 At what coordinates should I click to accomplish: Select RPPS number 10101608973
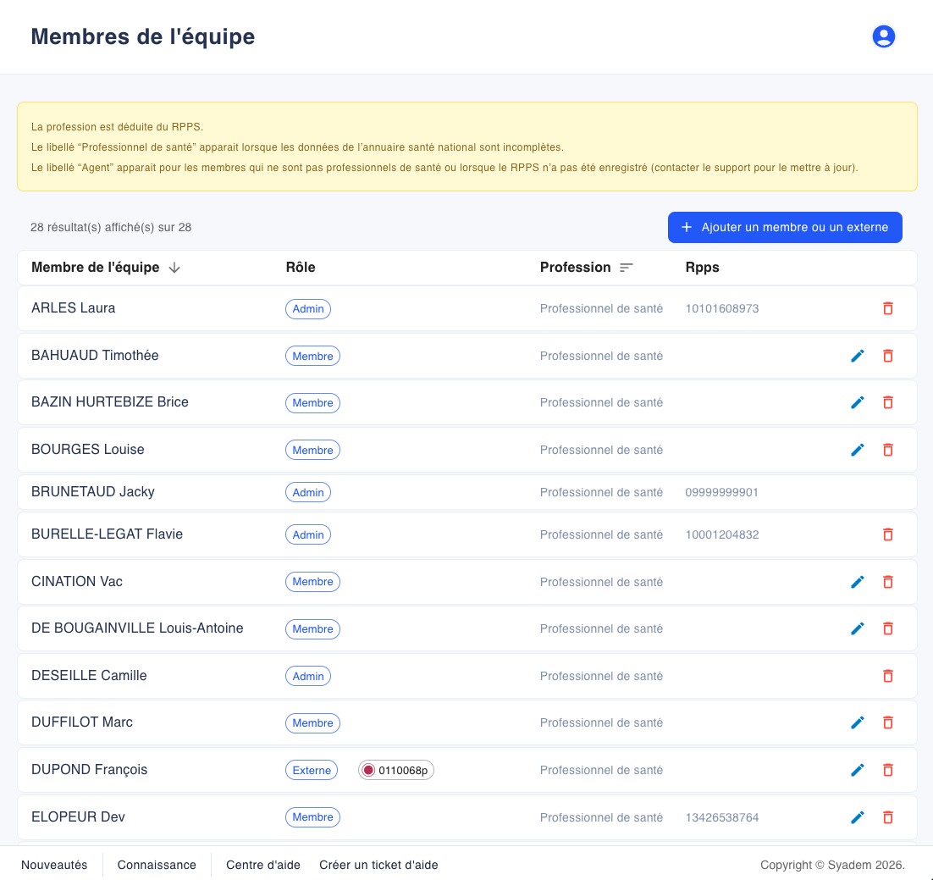722,308
